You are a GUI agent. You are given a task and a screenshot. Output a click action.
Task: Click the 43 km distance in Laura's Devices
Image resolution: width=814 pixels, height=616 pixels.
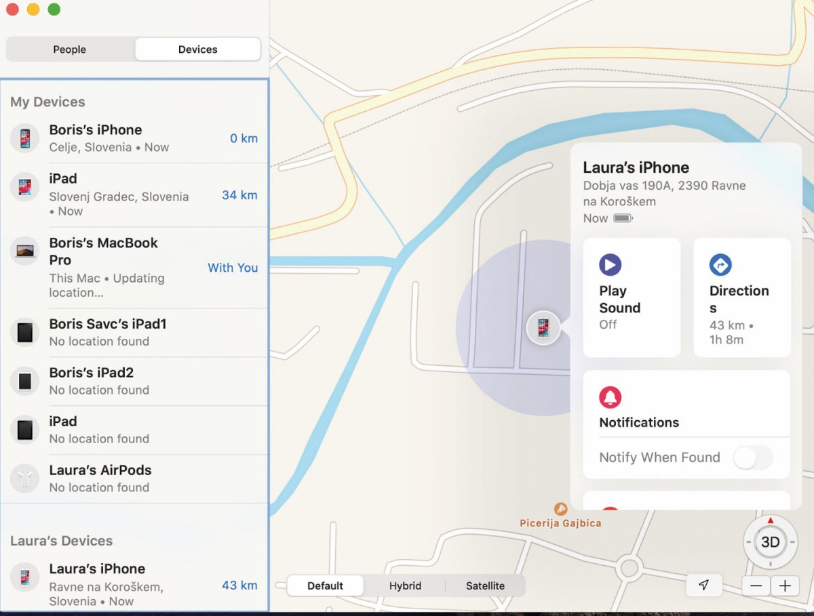click(239, 586)
